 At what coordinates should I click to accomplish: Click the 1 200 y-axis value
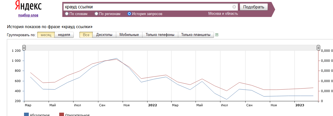[16, 51]
